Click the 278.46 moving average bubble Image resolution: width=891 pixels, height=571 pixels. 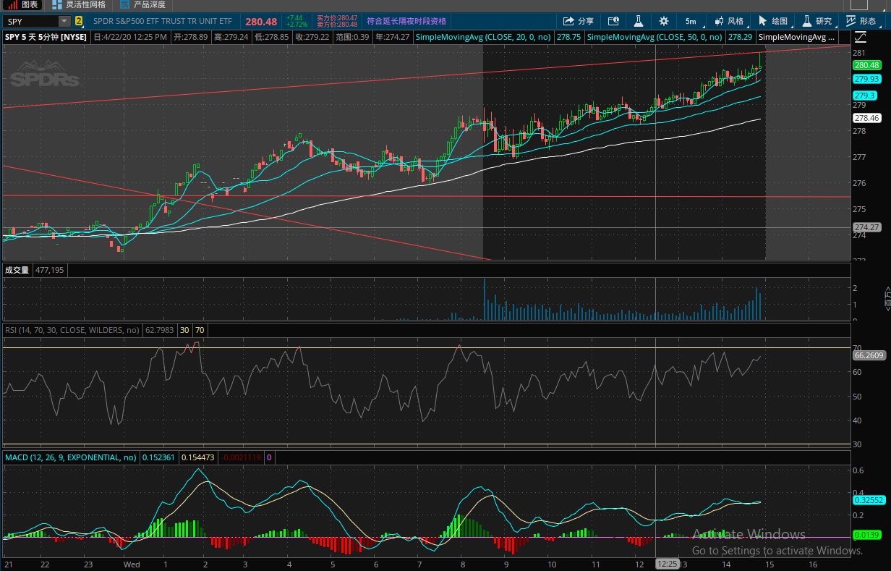tap(866, 118)
